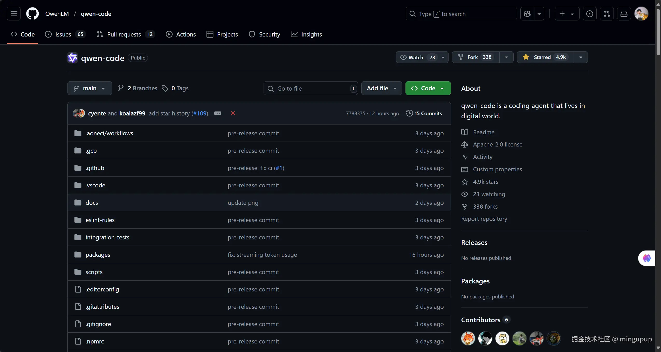Open the green Code clone dropdown
This screenshot has width=661, height=352.
[x=428, y=88]
